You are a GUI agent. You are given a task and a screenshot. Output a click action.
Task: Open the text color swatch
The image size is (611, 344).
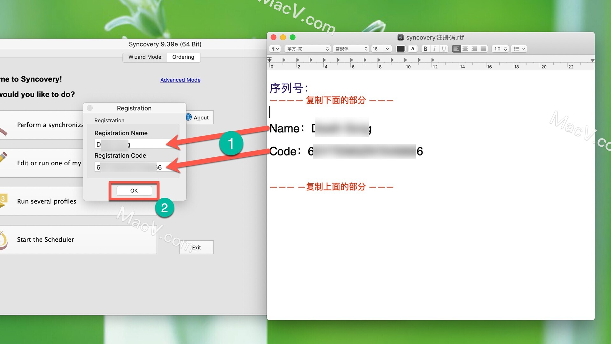coord(401,49)
